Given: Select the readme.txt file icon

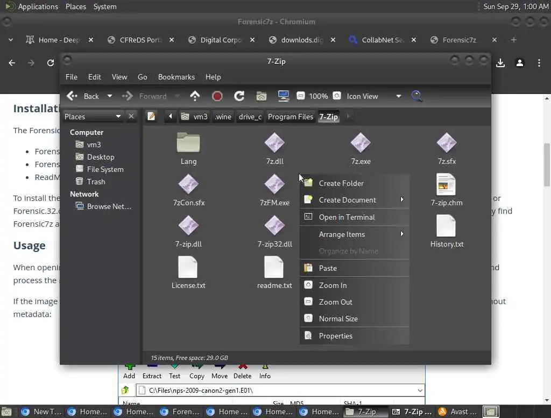Looking at the screenshot, I should [x=274, y=267].
